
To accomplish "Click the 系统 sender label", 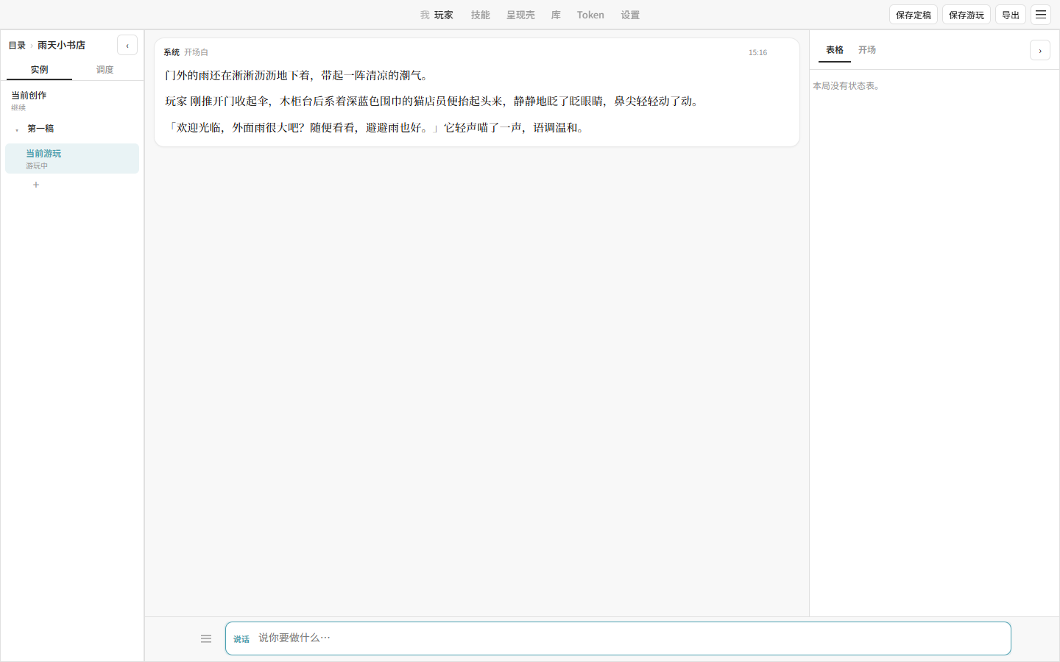I will [172, 52].
